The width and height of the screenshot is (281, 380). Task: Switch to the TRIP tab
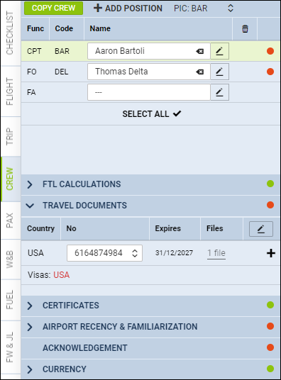tap(10, 136)
